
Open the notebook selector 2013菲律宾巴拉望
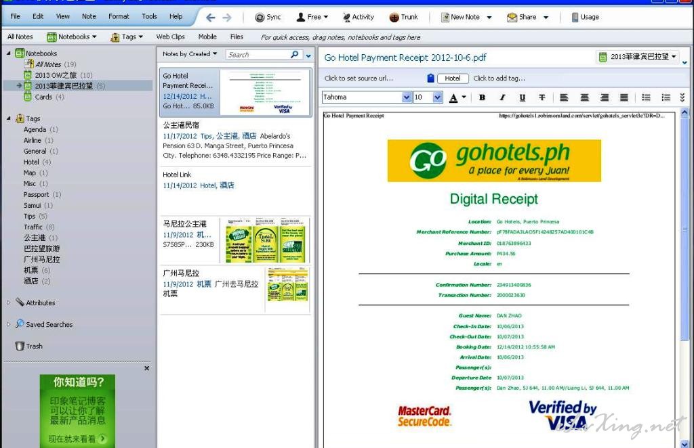click(x=637, y=57)
